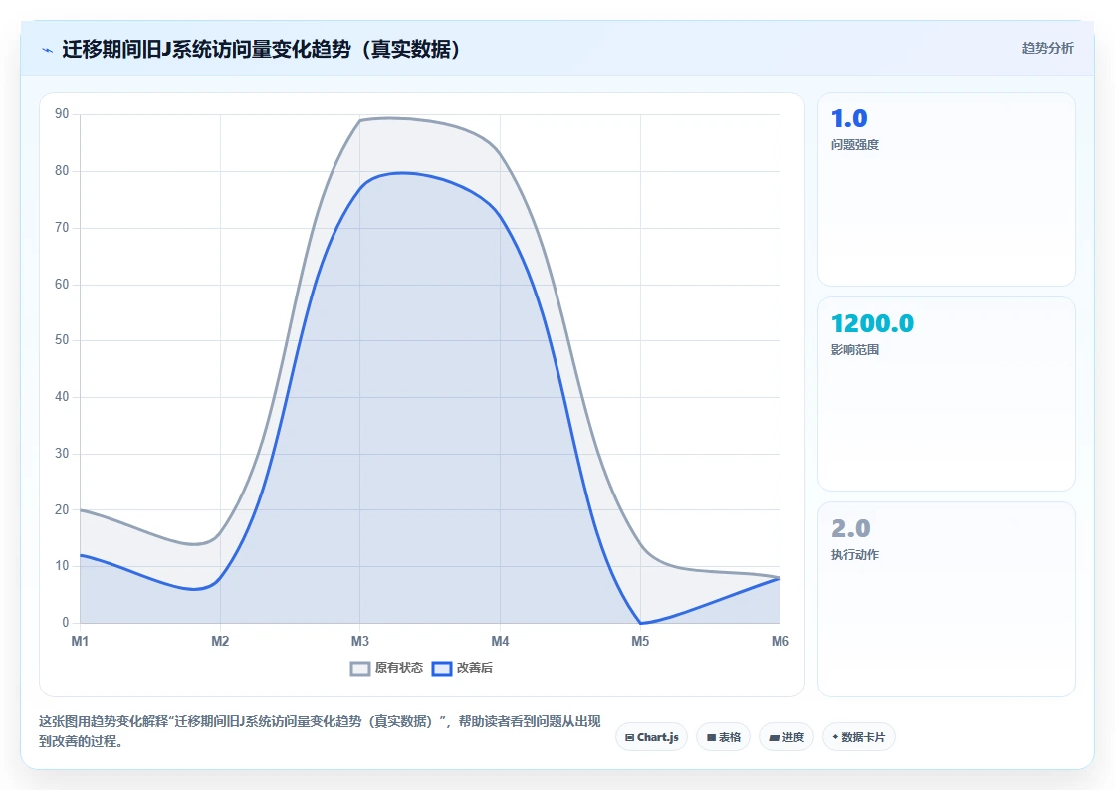Open the 影响范围 1200.0 card

[947, 394]
